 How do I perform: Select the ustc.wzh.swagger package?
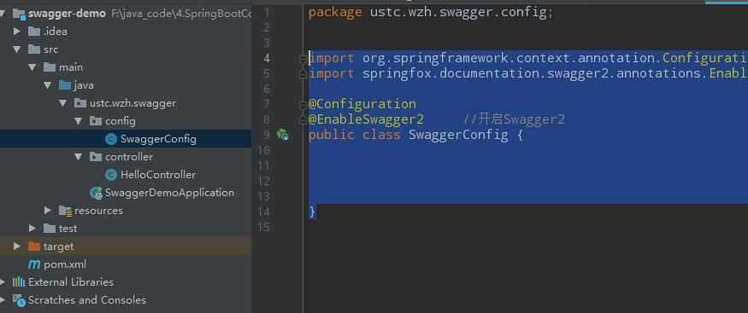coord(133,103)
